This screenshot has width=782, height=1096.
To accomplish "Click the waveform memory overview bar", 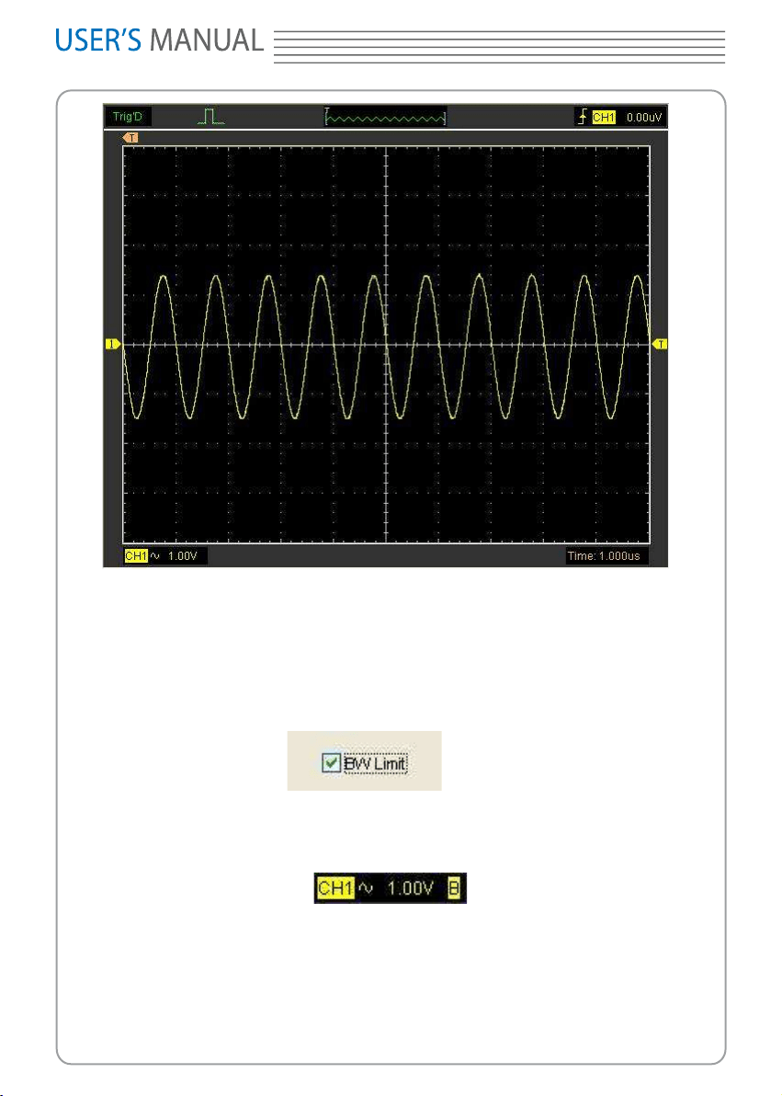I will coord(385,118).
